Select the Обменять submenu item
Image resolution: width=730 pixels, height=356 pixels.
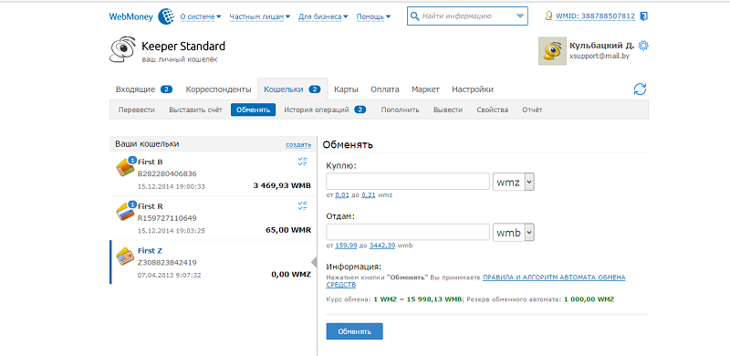[253, 110]
